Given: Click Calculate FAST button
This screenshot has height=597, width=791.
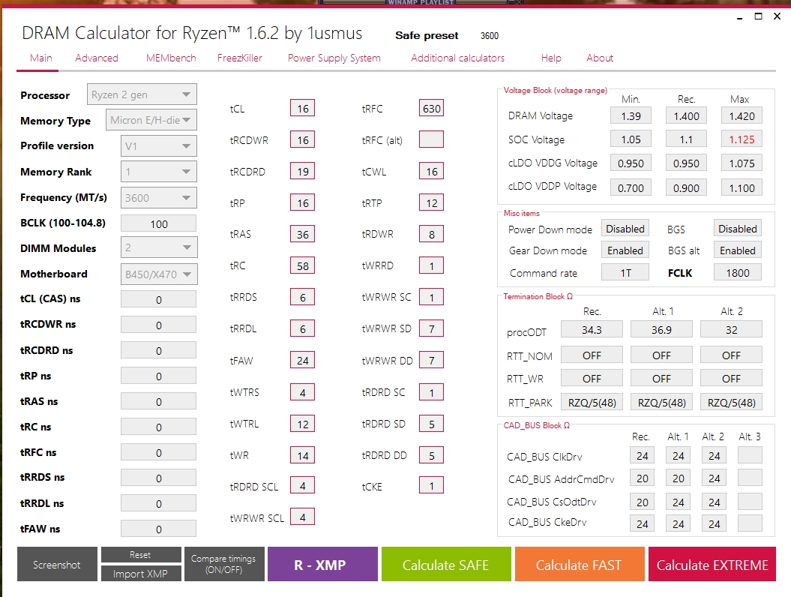Looking at the screenshot, I should (x=579, y=564).
